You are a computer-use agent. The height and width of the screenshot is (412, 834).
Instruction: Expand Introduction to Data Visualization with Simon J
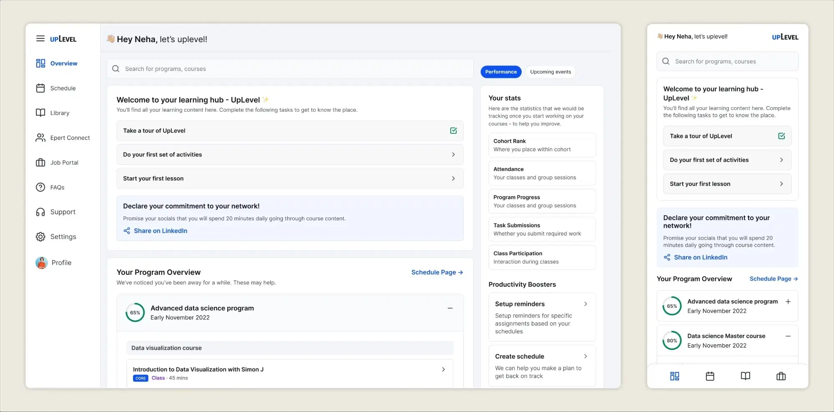(x=443, y=369)
